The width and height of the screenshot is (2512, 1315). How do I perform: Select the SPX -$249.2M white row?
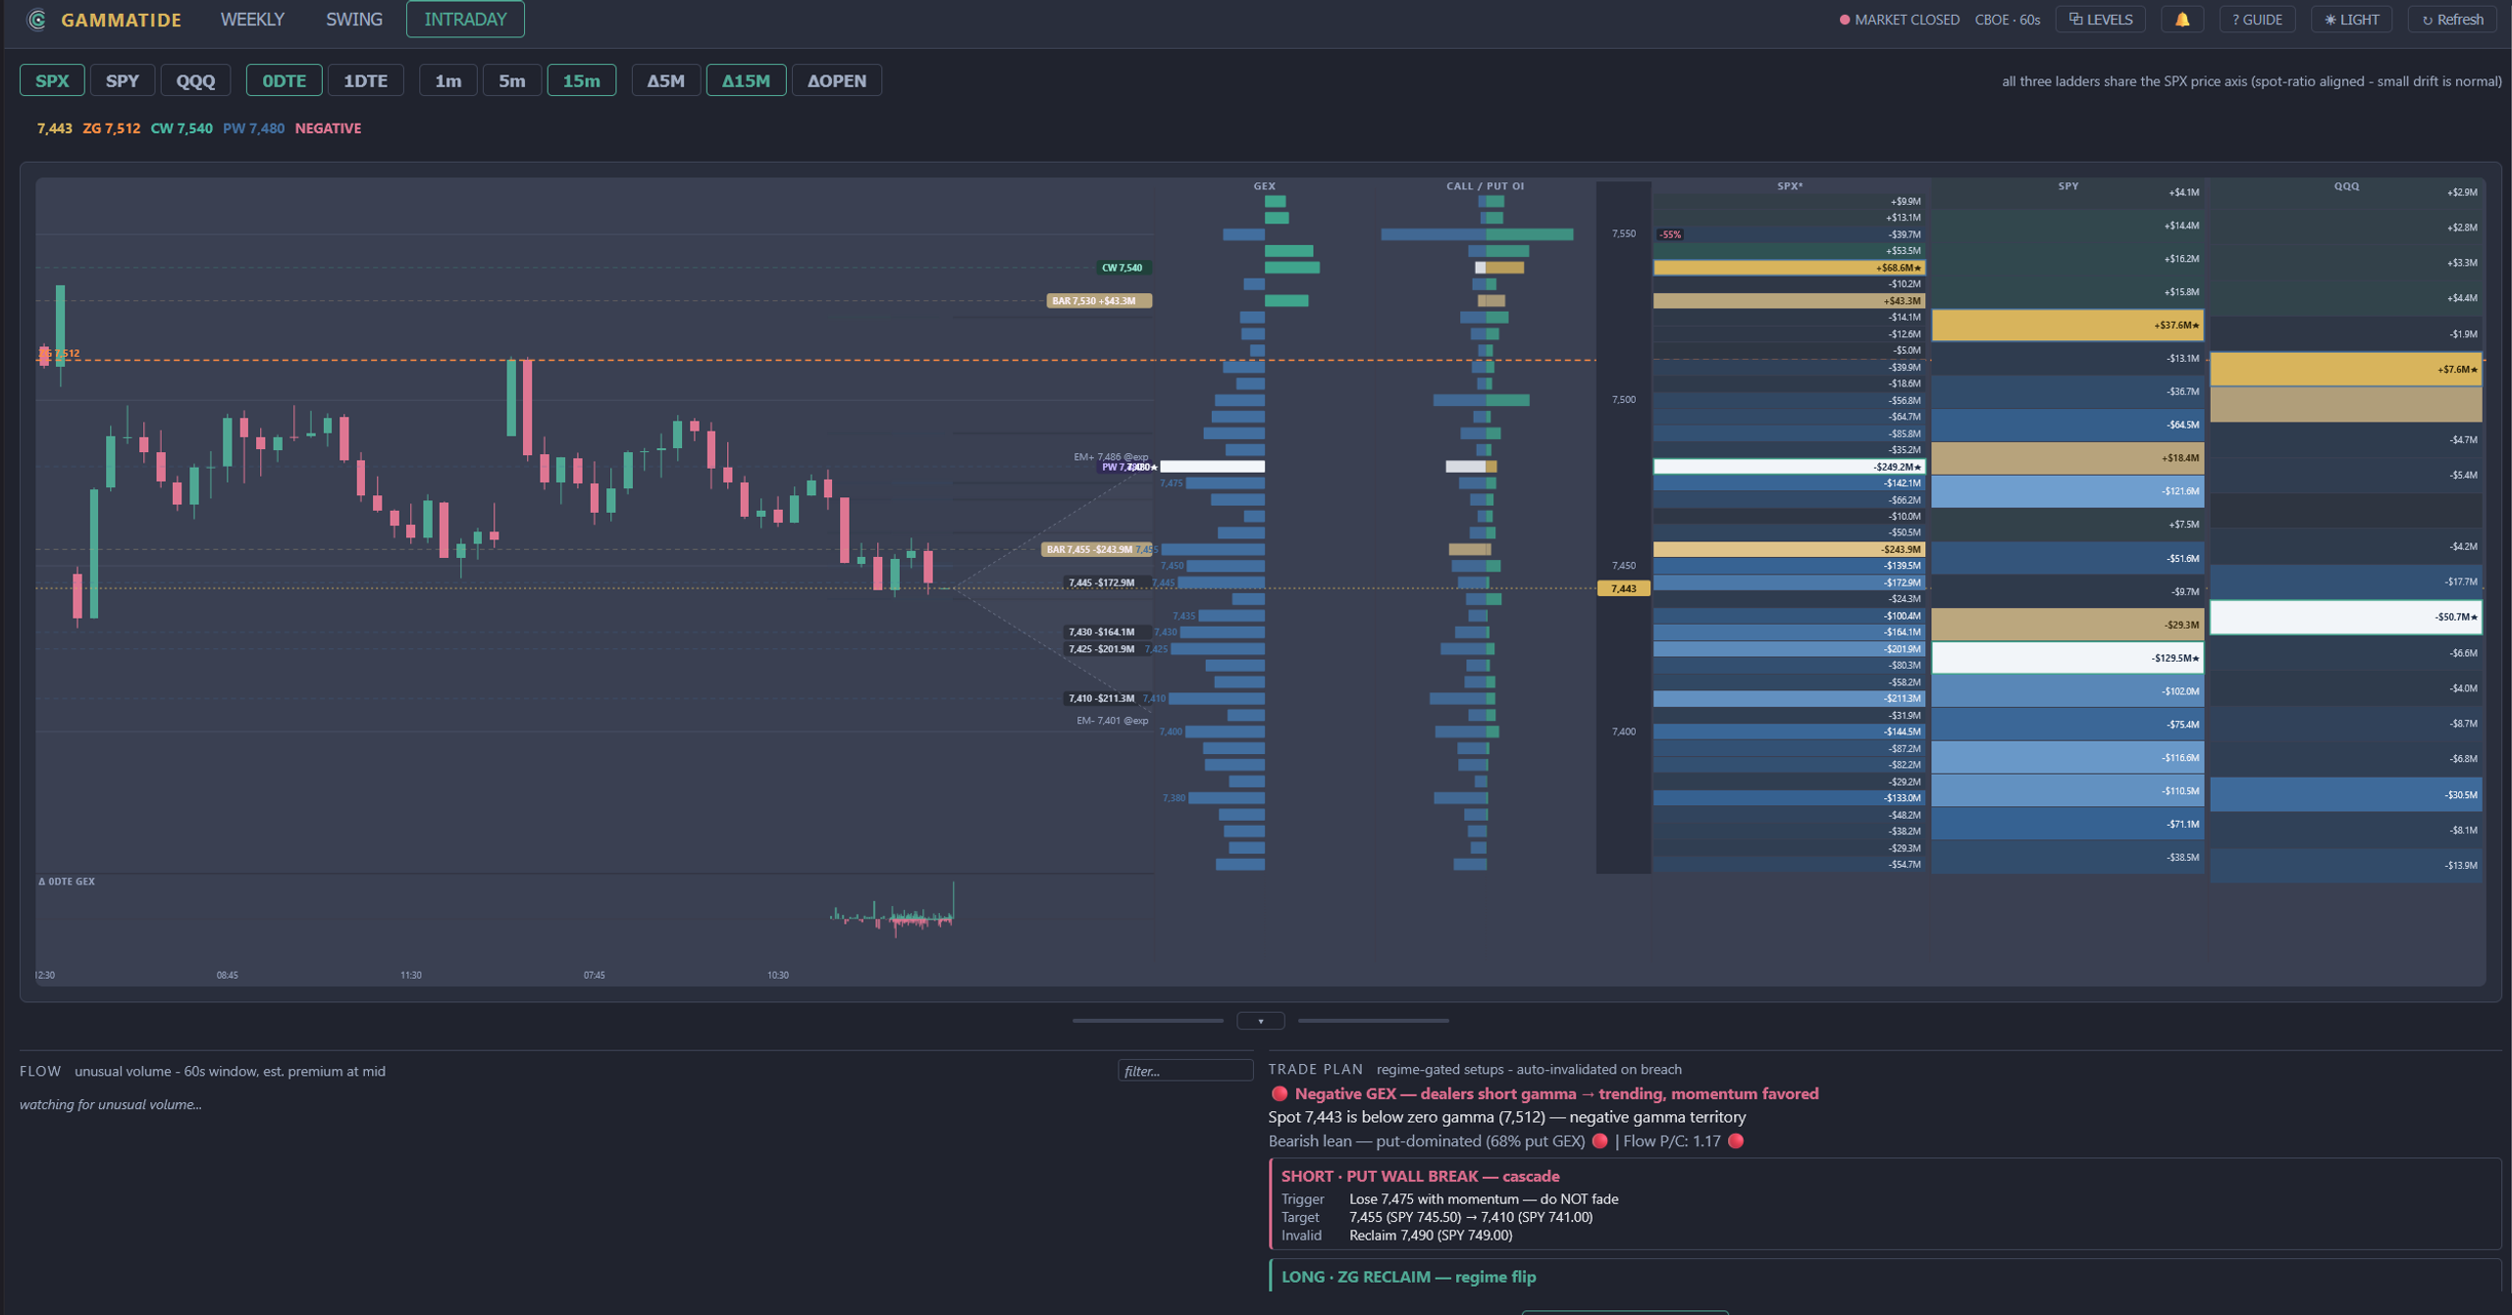(x=1789, y=467)
